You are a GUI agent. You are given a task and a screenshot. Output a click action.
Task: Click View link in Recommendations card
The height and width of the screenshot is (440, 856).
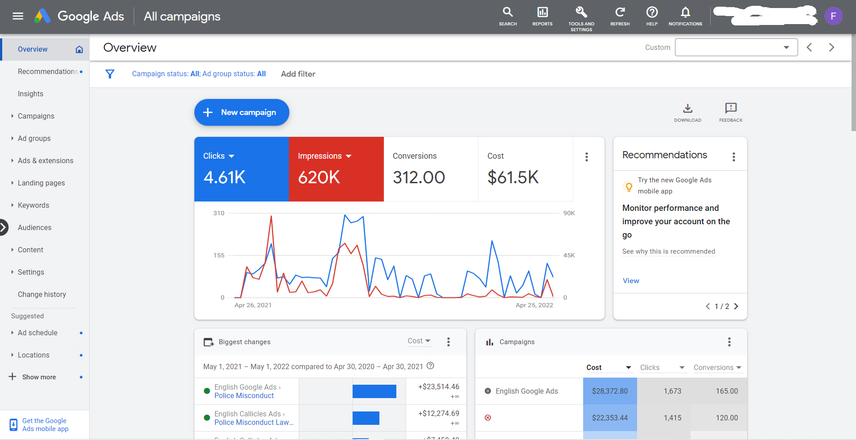click(631, 281)
